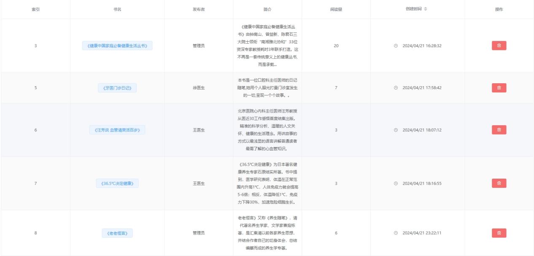This screenshot has width=534, height=256.
Task: Open the 《健康中国家庭必备健康生活丛书》 book tag
Action: coord(117,46)
